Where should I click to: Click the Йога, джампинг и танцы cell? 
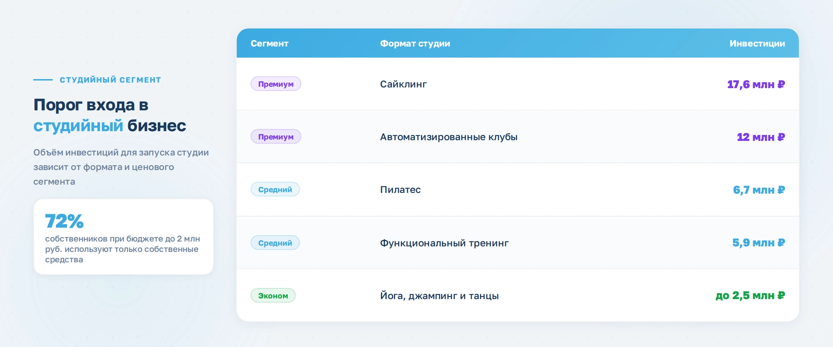click(x=439, y=296)
